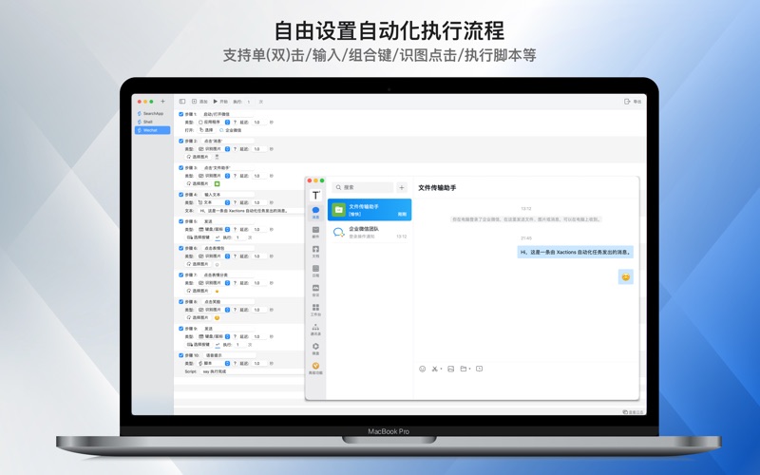Click 选择图片 button in step 2
760x475 pixels.
[198, 157]
